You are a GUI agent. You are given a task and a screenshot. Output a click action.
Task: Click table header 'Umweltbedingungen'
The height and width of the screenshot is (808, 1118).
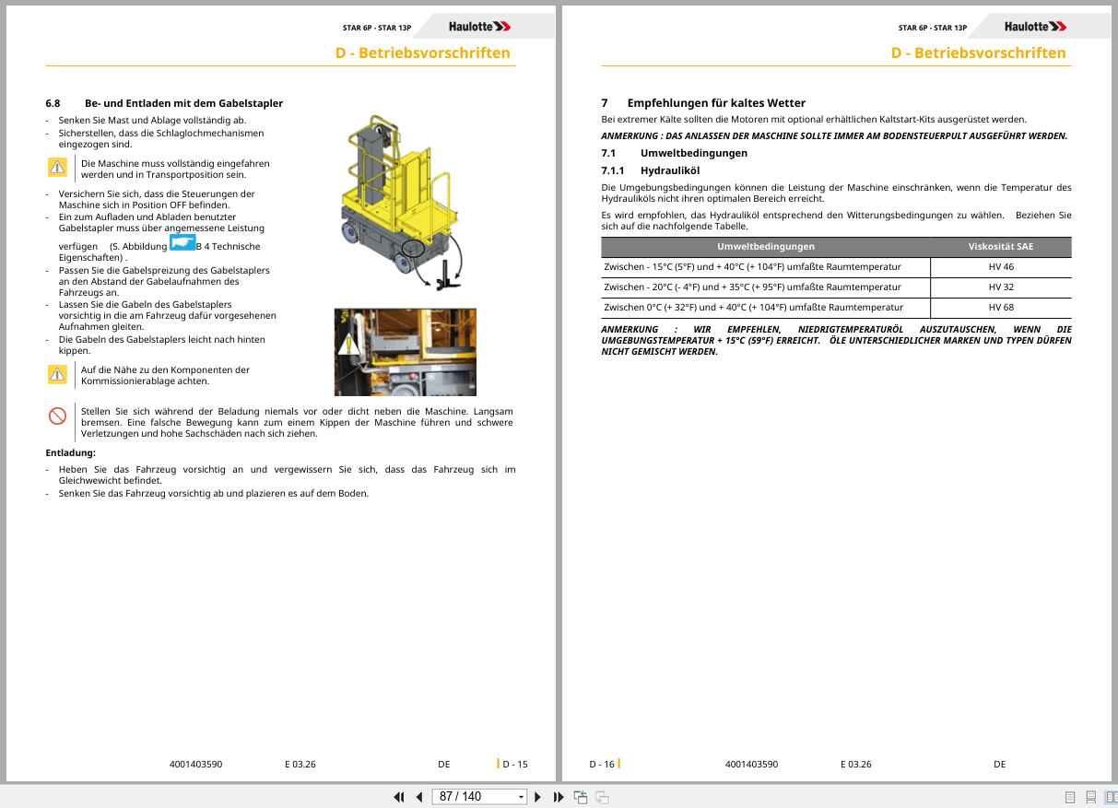766,246
